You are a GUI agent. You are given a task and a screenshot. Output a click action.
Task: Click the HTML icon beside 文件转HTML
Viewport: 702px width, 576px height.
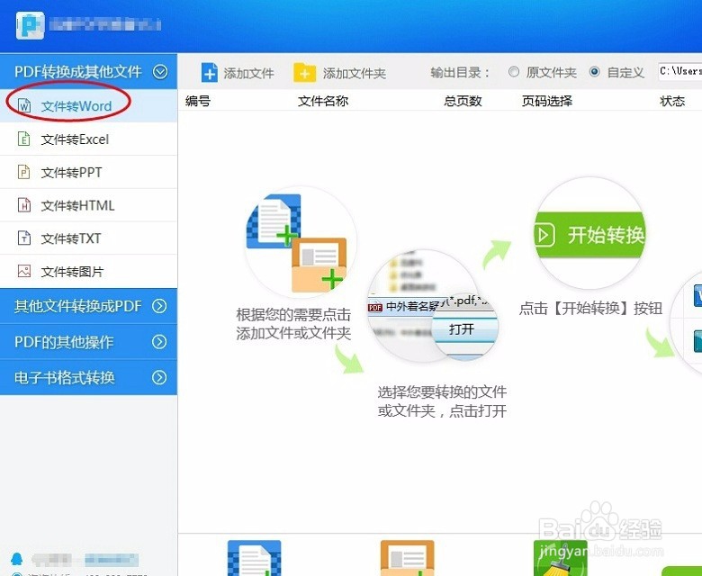23,205
